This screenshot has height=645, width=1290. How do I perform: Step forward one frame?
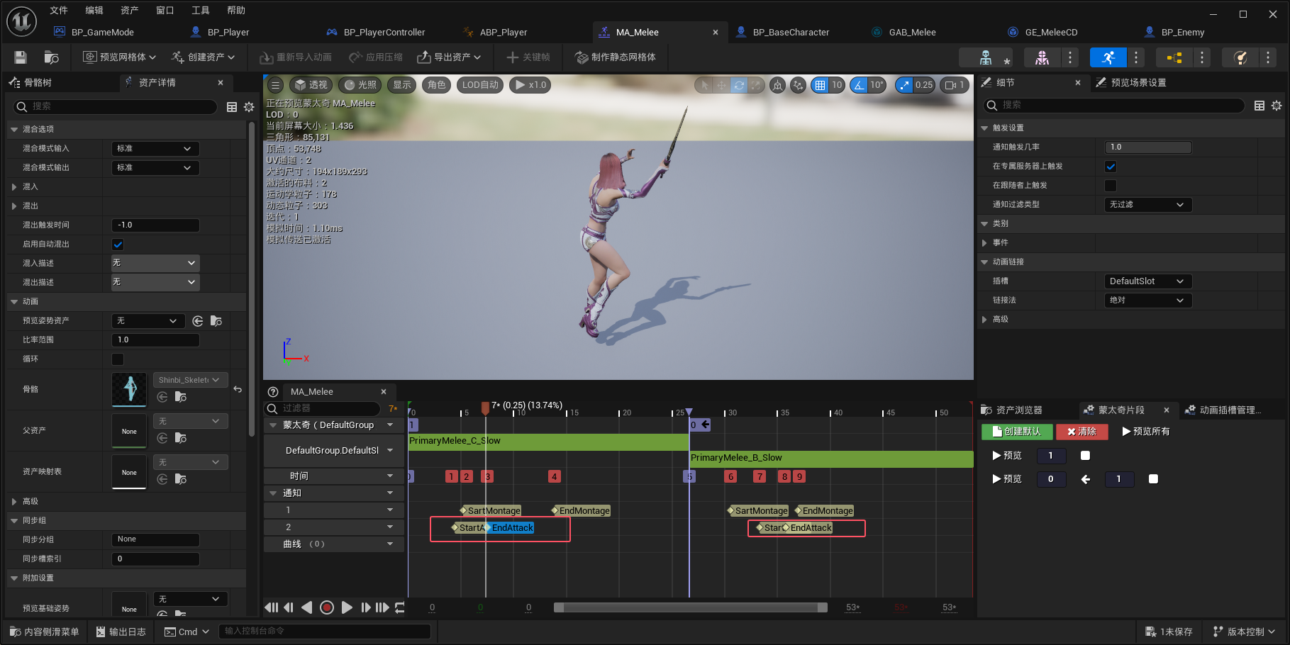(x=365, y=607)
